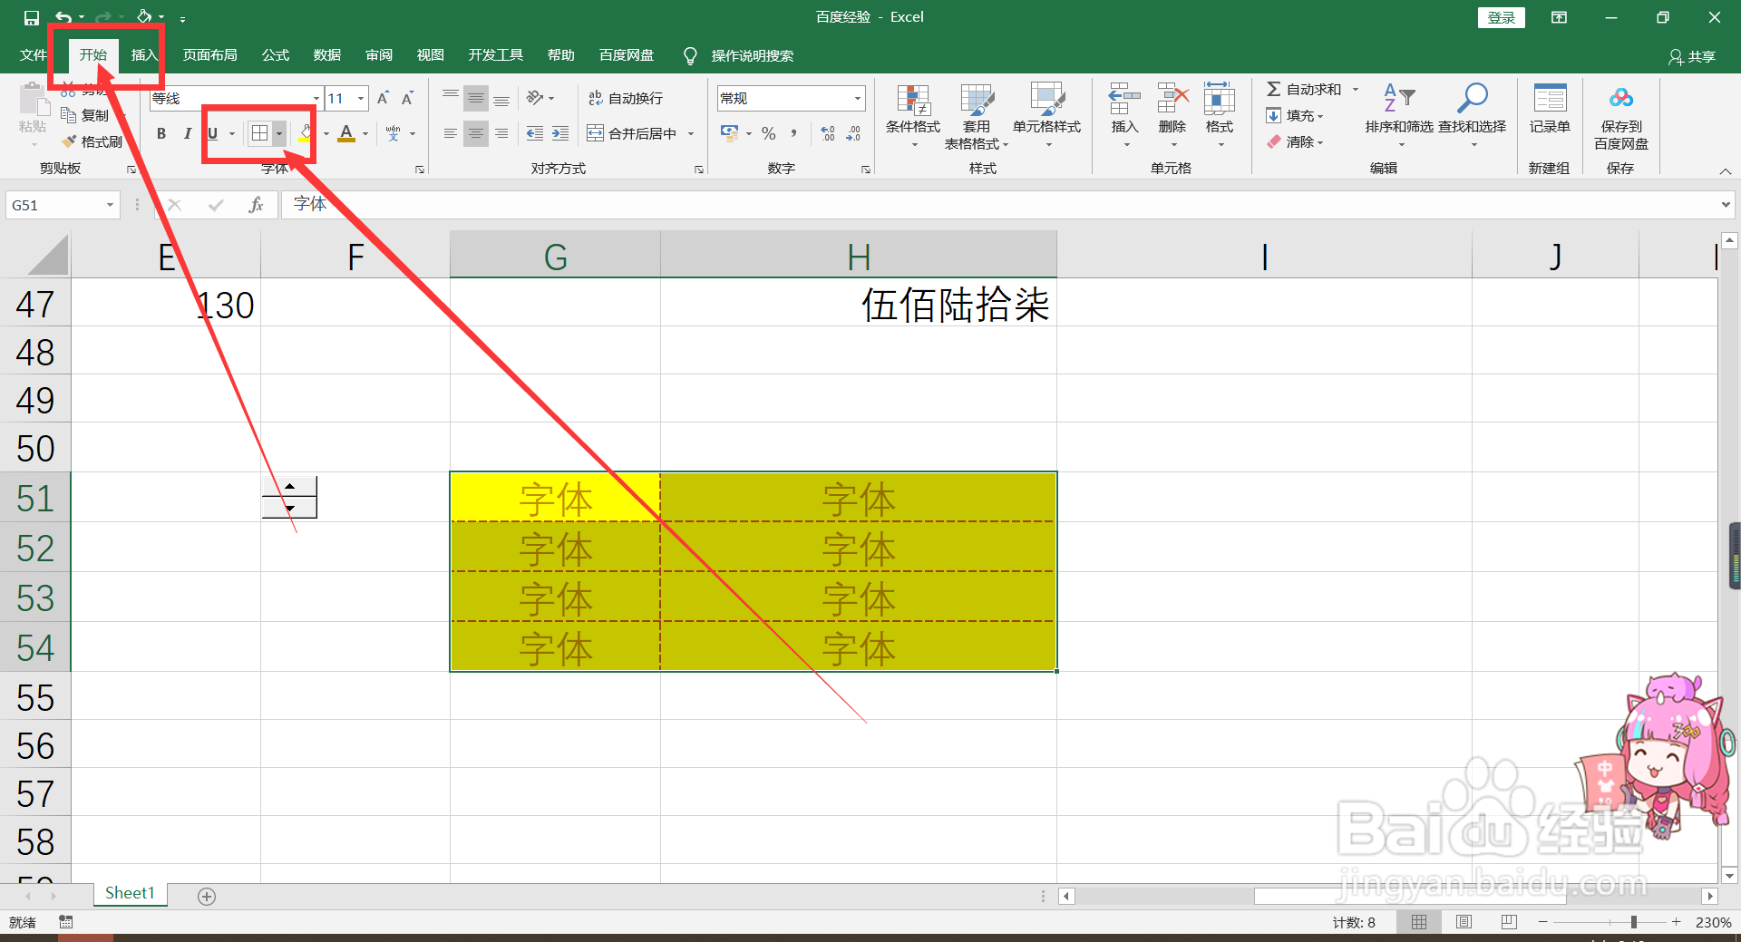Screen dimensions: 1741x942
Task: Click the 登录 button
Action: pyautogui.click(x=1501, y=17)
